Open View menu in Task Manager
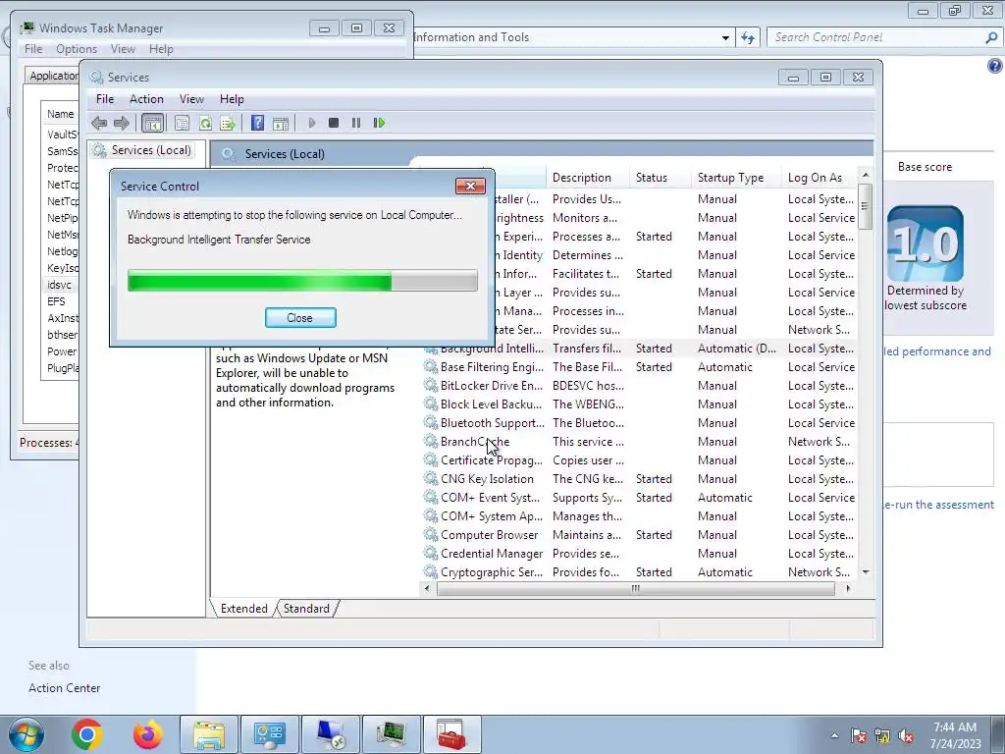 (x=123, y=49)
